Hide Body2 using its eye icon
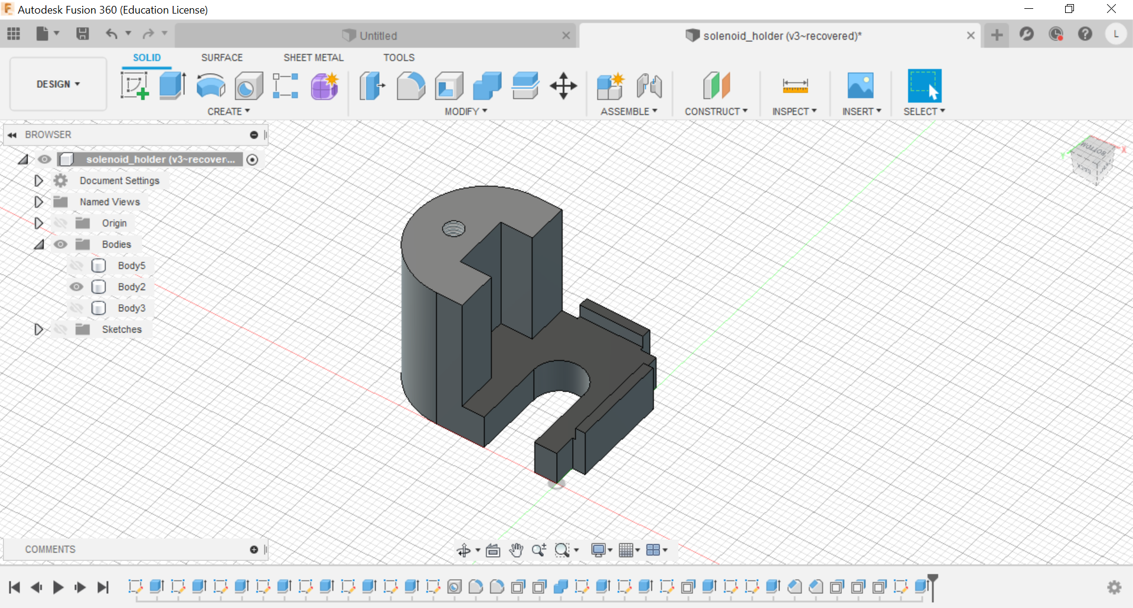Image resolution: width=1133 pixels, height=608 pixels. [x=76, y=287]
